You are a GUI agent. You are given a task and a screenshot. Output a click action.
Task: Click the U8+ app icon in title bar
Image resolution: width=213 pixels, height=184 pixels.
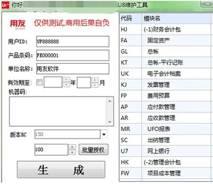click(5, 5)
